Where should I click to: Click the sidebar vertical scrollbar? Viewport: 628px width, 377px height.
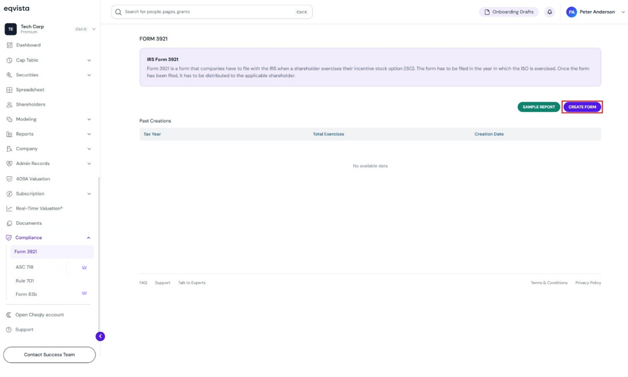[99, 256]
